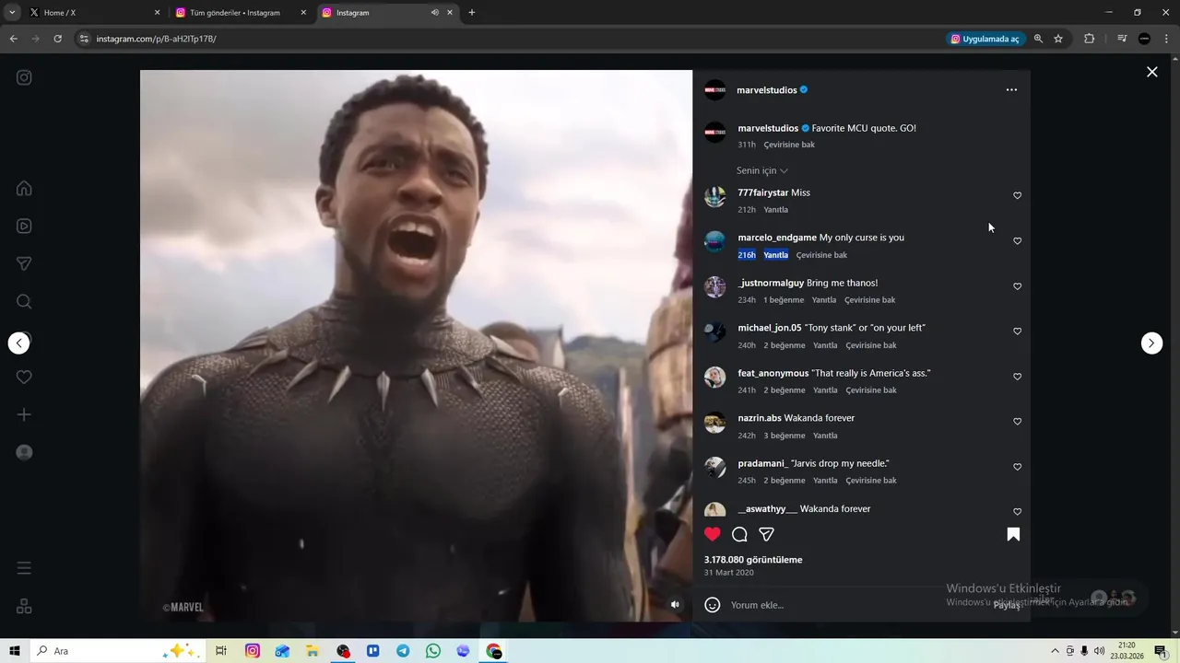
Task: Open browser Extensions puzzle icon
Action: coord(1089,39)
